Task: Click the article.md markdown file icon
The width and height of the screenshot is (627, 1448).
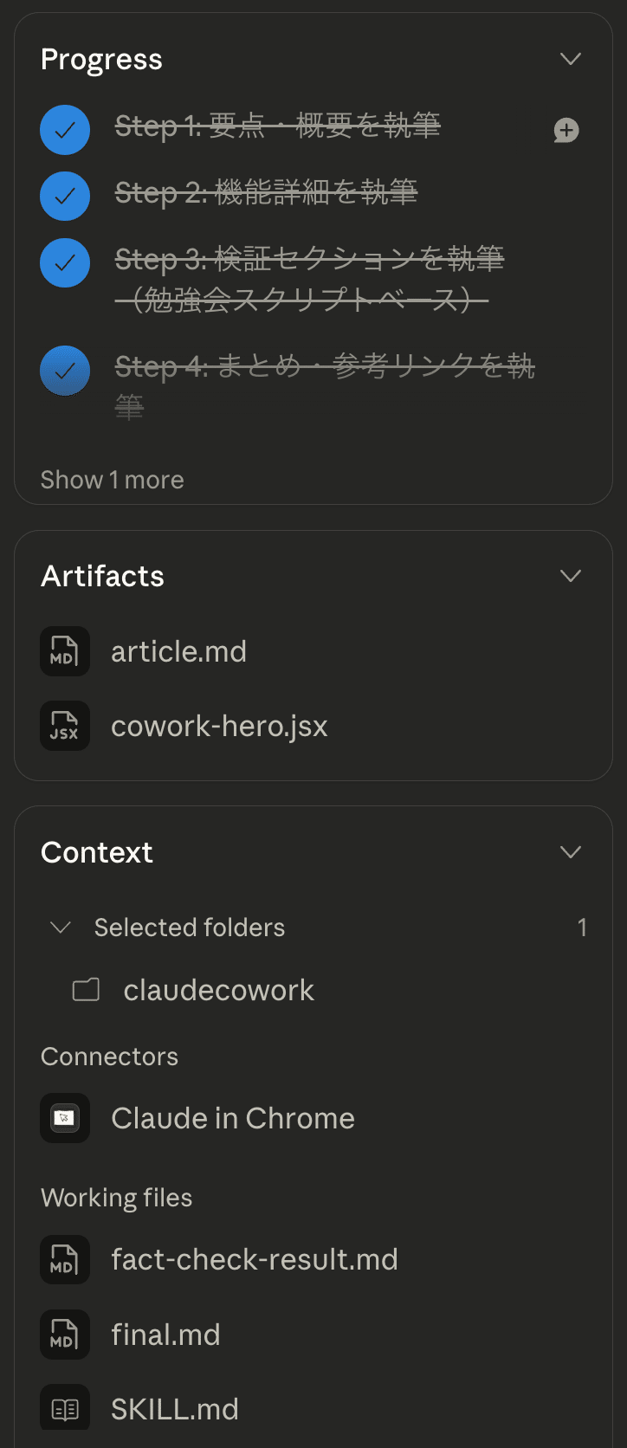Action: (65, 651)
